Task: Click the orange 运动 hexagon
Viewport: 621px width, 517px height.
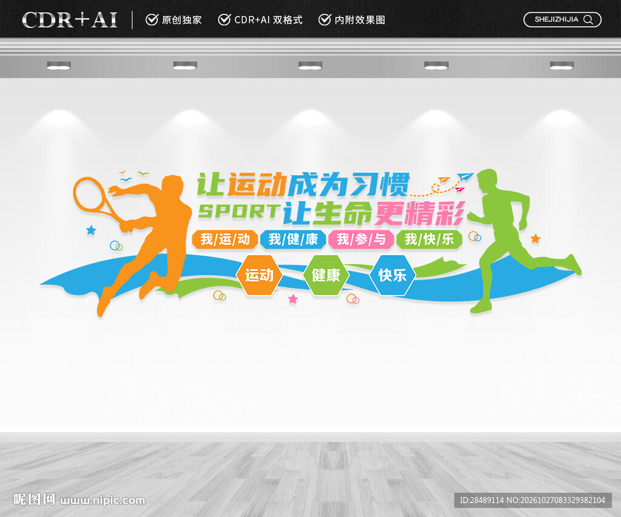Action: 259,275
